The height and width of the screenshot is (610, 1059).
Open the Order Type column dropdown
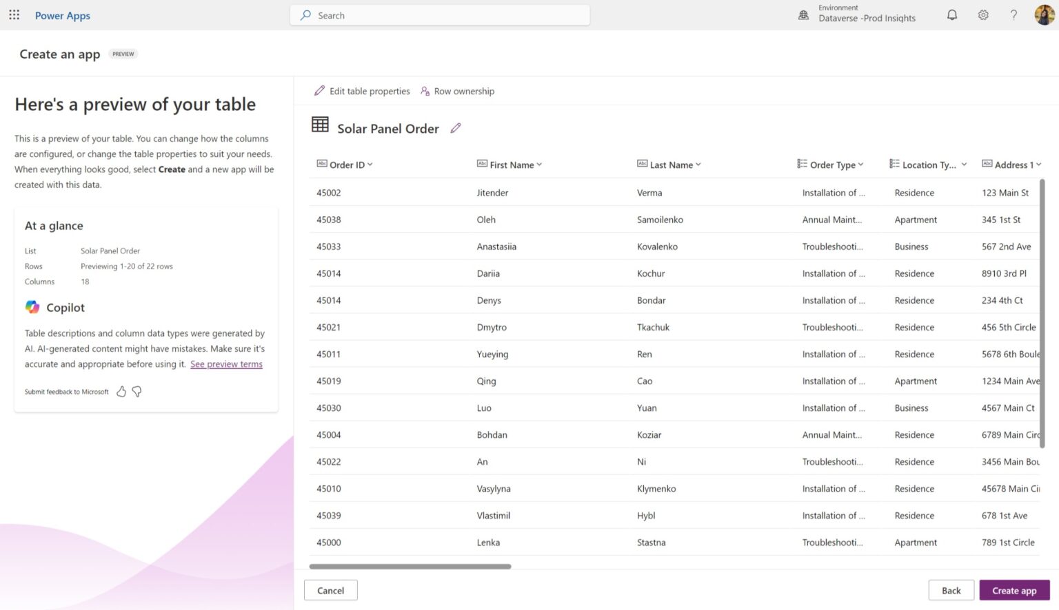[x=860, y=165]
